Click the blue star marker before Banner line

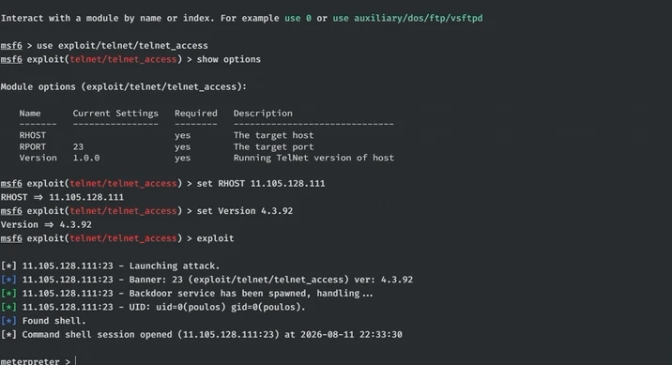pyautogui.click(x=8, y=280)
